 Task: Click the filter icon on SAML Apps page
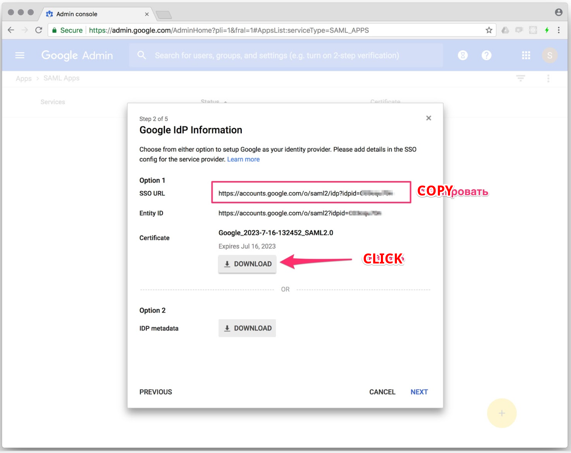tap(521, 78)
